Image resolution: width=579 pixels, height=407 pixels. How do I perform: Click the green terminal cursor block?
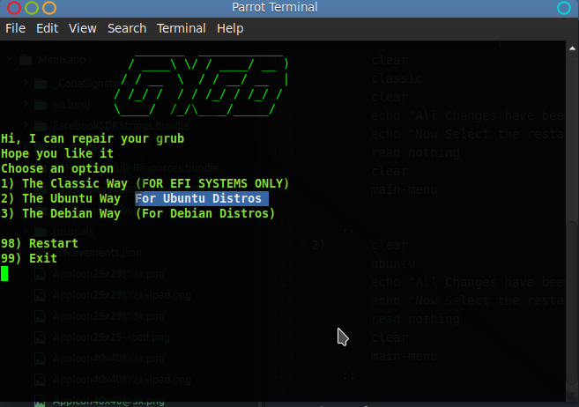coord(4,273)
